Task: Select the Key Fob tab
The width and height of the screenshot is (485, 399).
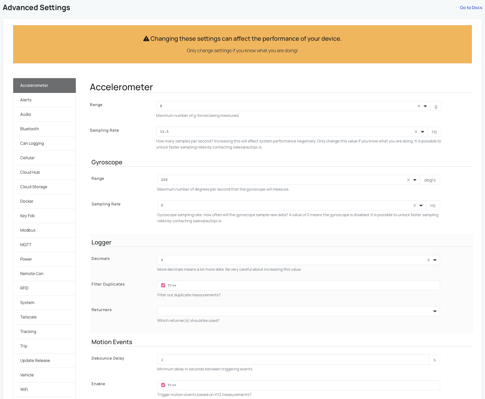Action: pos(44,216)
